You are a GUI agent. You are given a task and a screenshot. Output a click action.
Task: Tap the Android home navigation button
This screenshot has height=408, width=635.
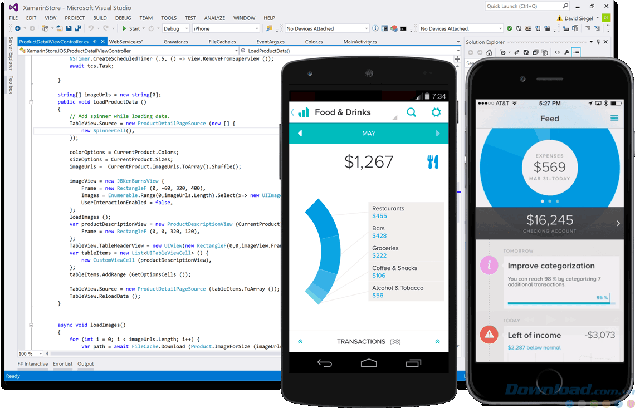click(369, 363)
